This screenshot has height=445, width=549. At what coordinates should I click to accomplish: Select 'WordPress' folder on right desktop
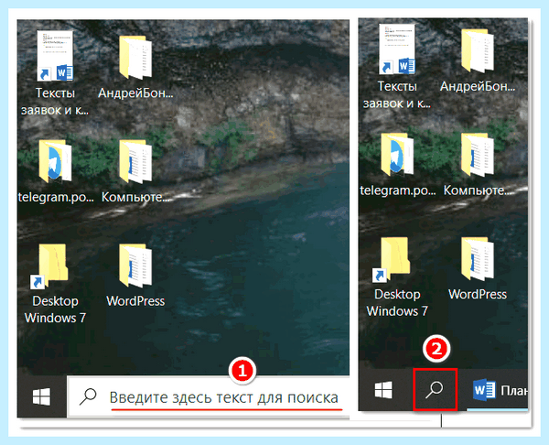click(478, 269)
